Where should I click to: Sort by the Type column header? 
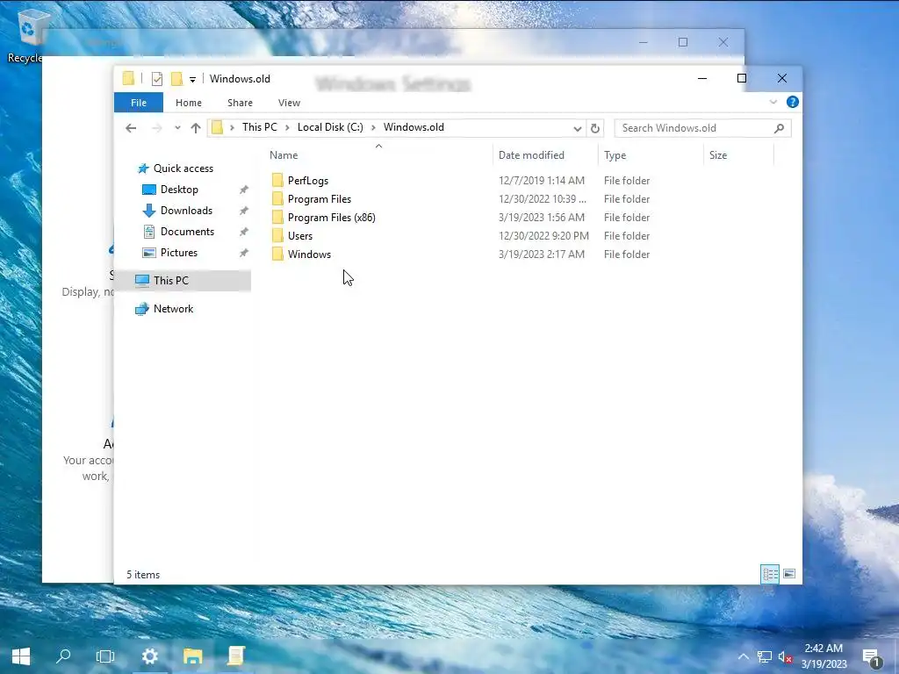[x=615, y=154]
